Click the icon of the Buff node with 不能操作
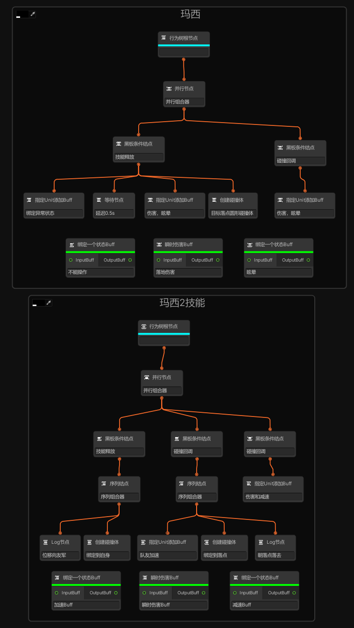 coord(71,244)
